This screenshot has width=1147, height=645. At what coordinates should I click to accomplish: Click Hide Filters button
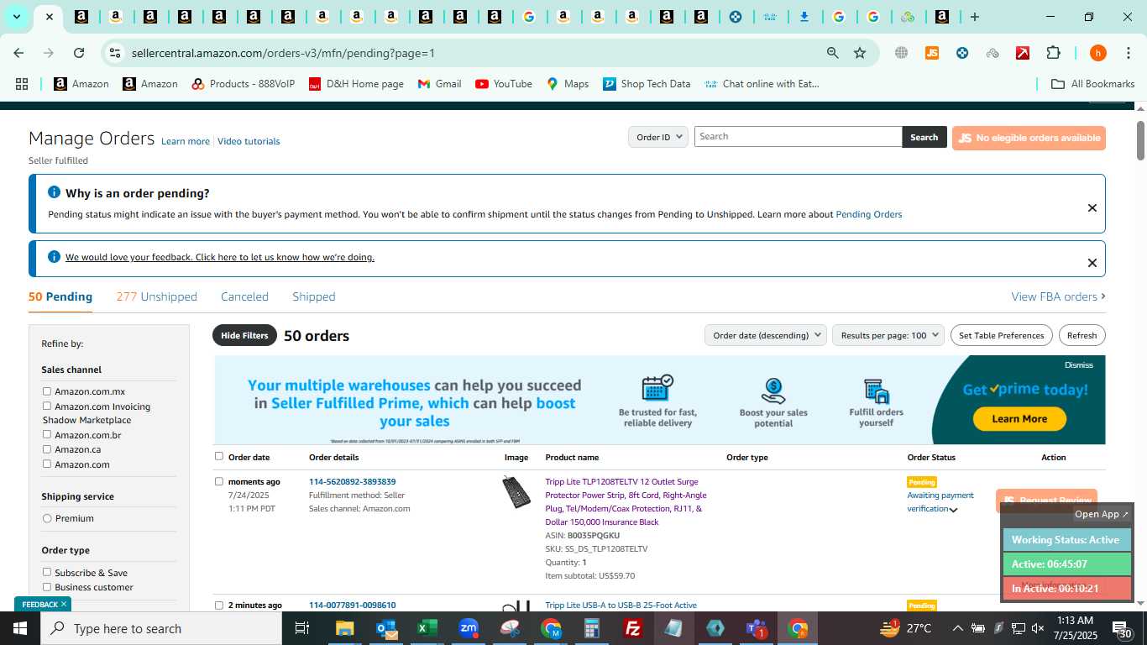pos(244,335)
